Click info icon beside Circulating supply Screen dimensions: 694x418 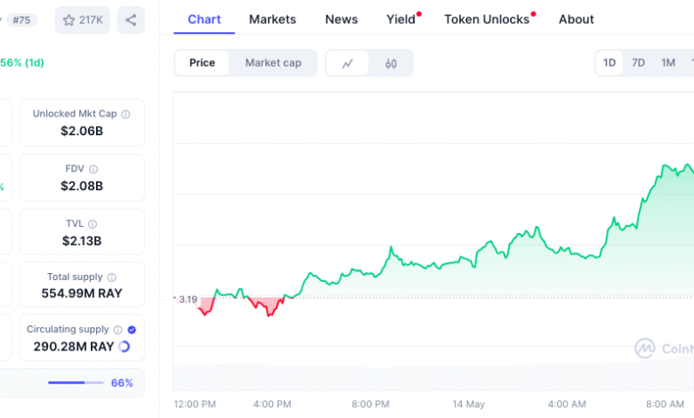[x=117, y=329]
